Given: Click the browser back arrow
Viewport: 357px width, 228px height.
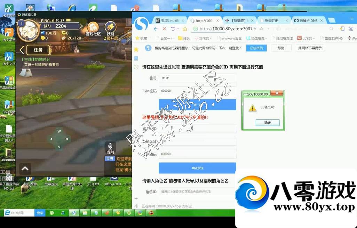Looking at the screenshot, I should point(156,29).
